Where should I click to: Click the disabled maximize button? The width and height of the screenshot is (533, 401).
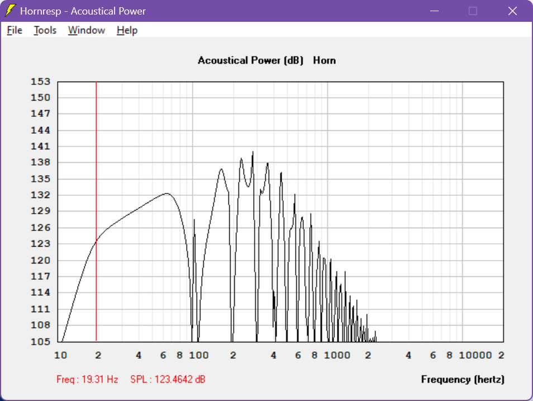pos(473,11)
